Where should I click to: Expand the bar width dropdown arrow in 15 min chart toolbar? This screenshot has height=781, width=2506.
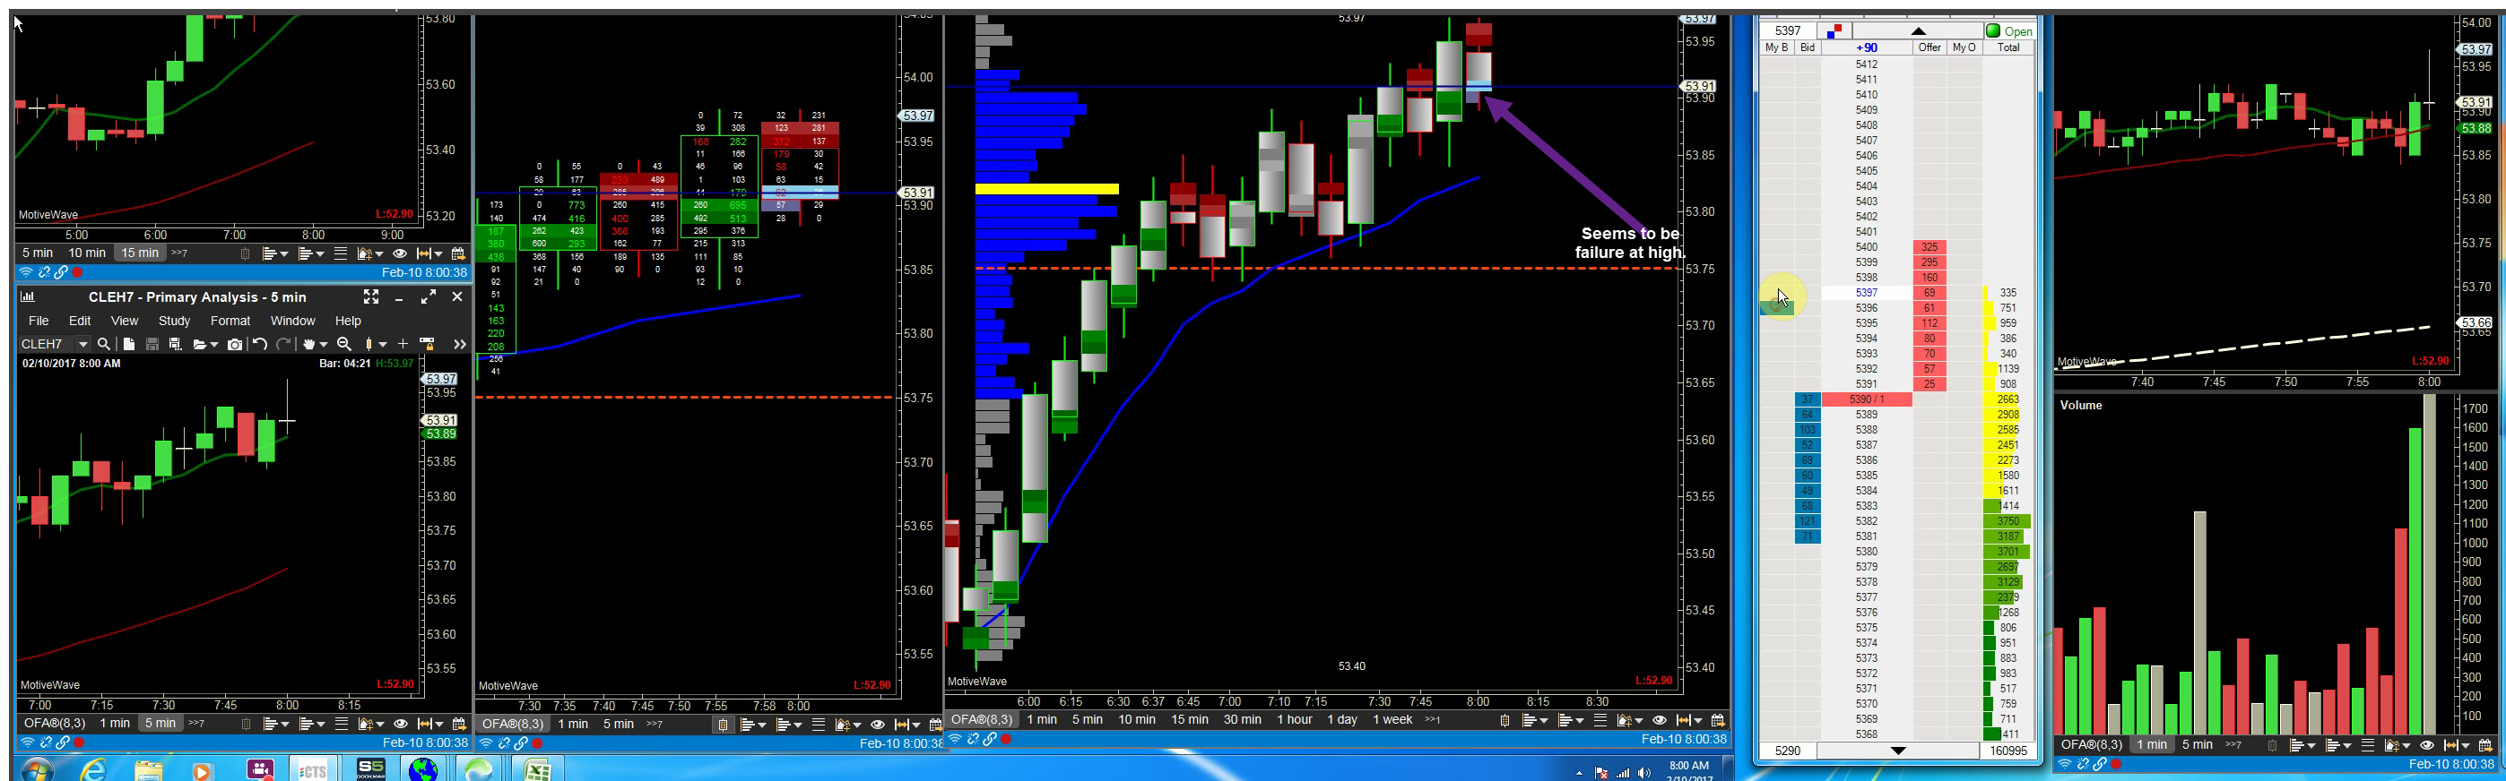tap(438, 254)
